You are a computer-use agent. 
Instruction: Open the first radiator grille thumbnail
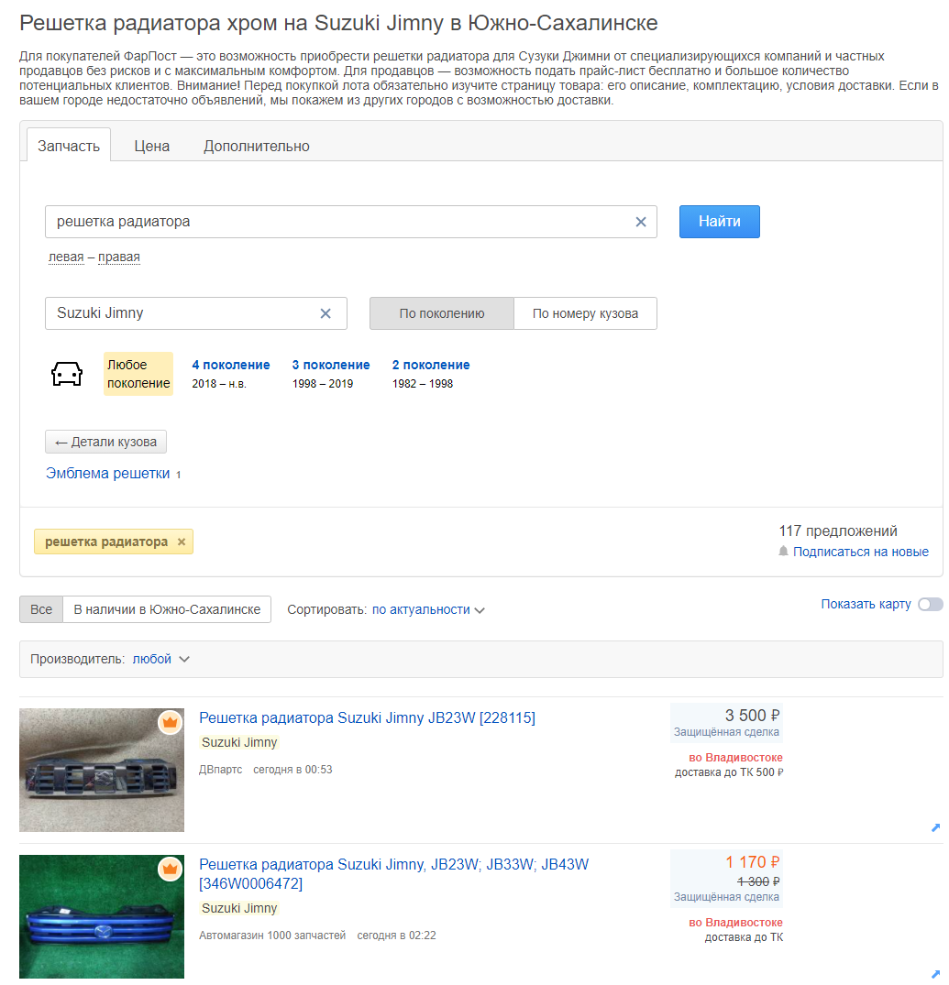102,771
